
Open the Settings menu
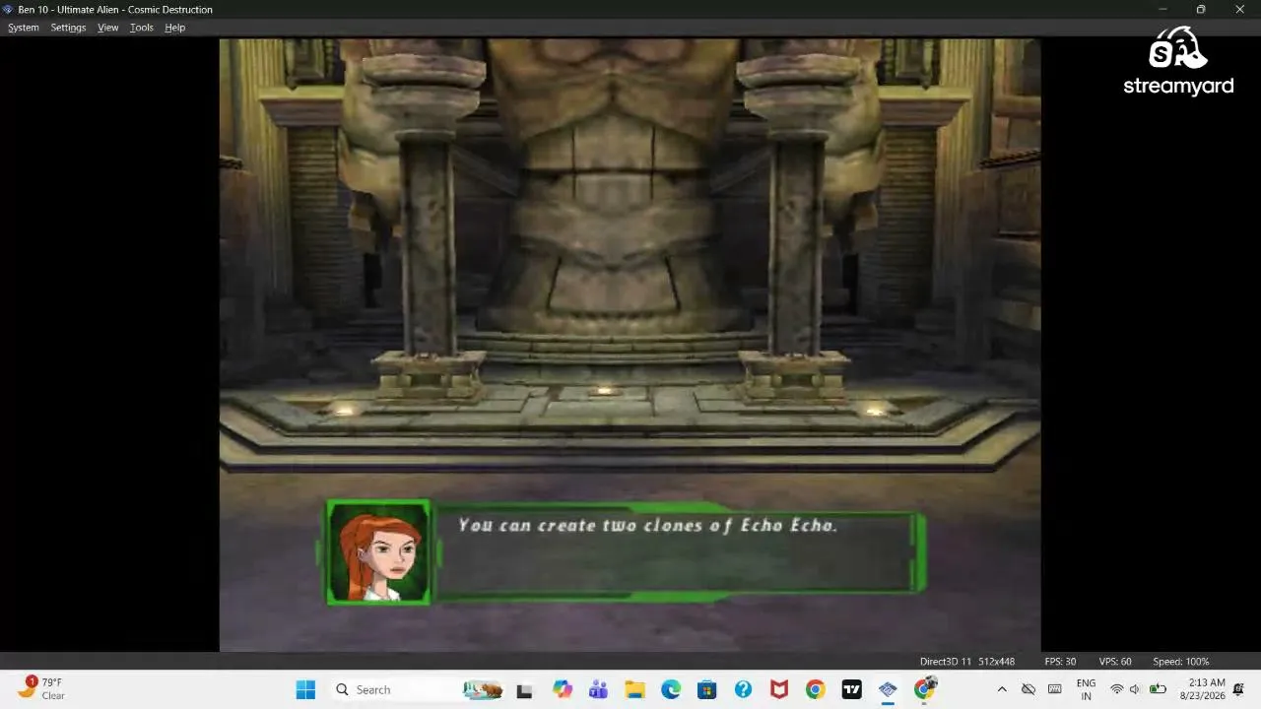[x=68, y=28]
